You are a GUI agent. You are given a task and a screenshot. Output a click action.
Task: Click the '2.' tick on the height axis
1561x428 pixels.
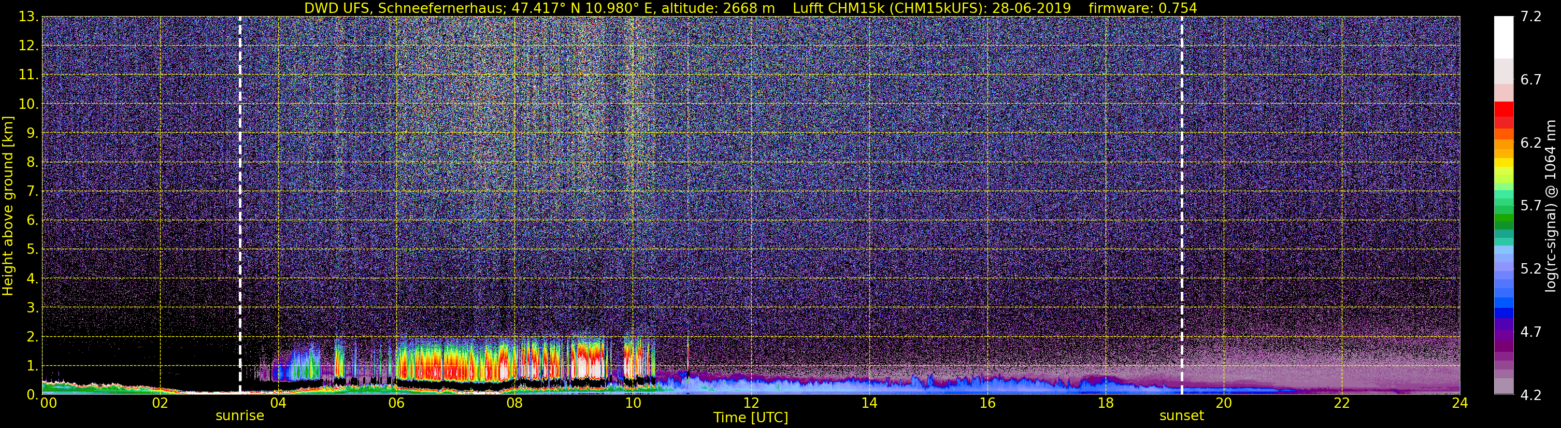(x=32, y=336)
